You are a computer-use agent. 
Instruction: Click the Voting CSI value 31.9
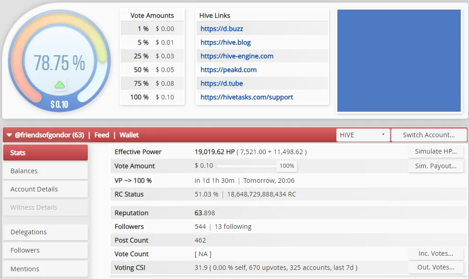coord(201,268)
